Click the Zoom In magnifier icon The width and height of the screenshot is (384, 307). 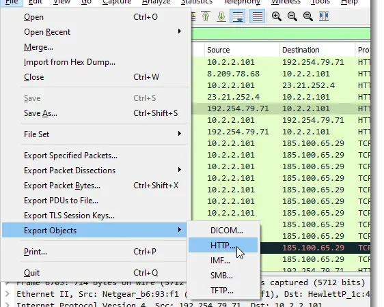pyautogui.click(x=277, y=16)
